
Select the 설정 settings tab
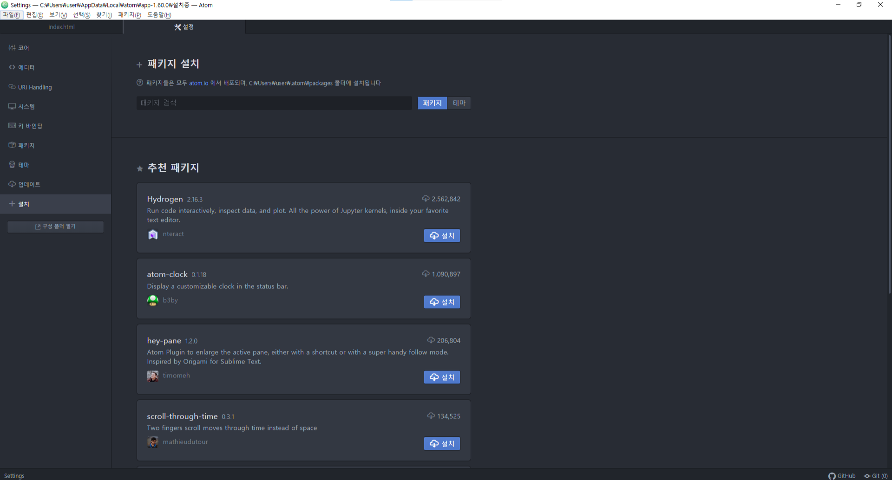[184, 27]
